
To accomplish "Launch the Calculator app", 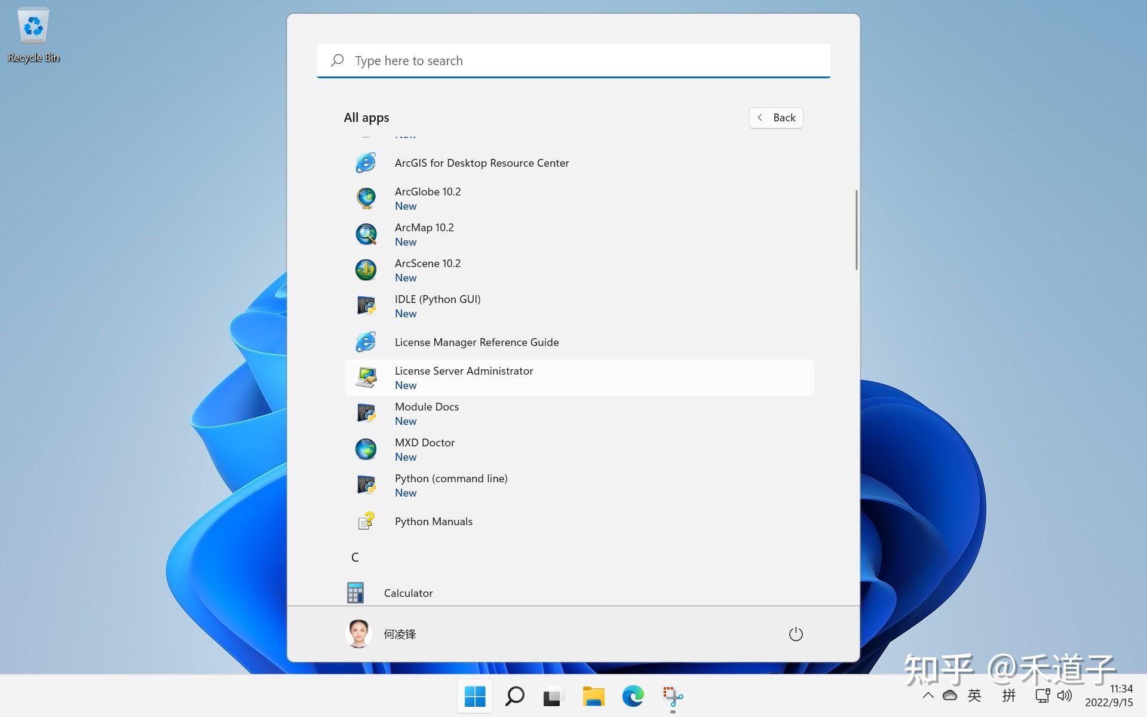I will (x=408, y=593).
